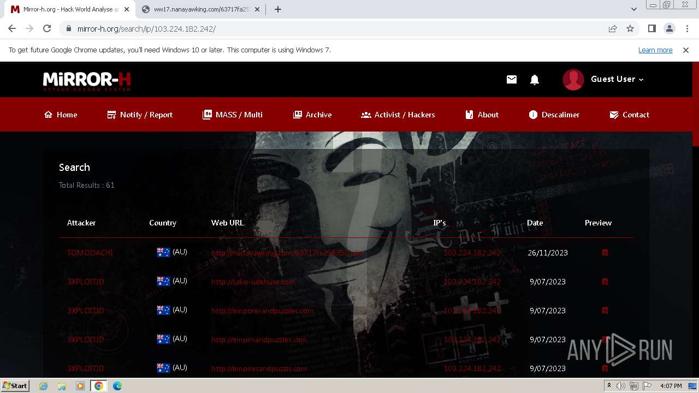This screenshot has width=699, height=393.
Task: Click the Mirror-H site logo
Action: 87,81
